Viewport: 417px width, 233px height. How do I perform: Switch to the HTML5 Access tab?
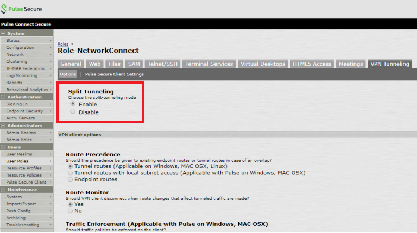(x=312, y=64)
